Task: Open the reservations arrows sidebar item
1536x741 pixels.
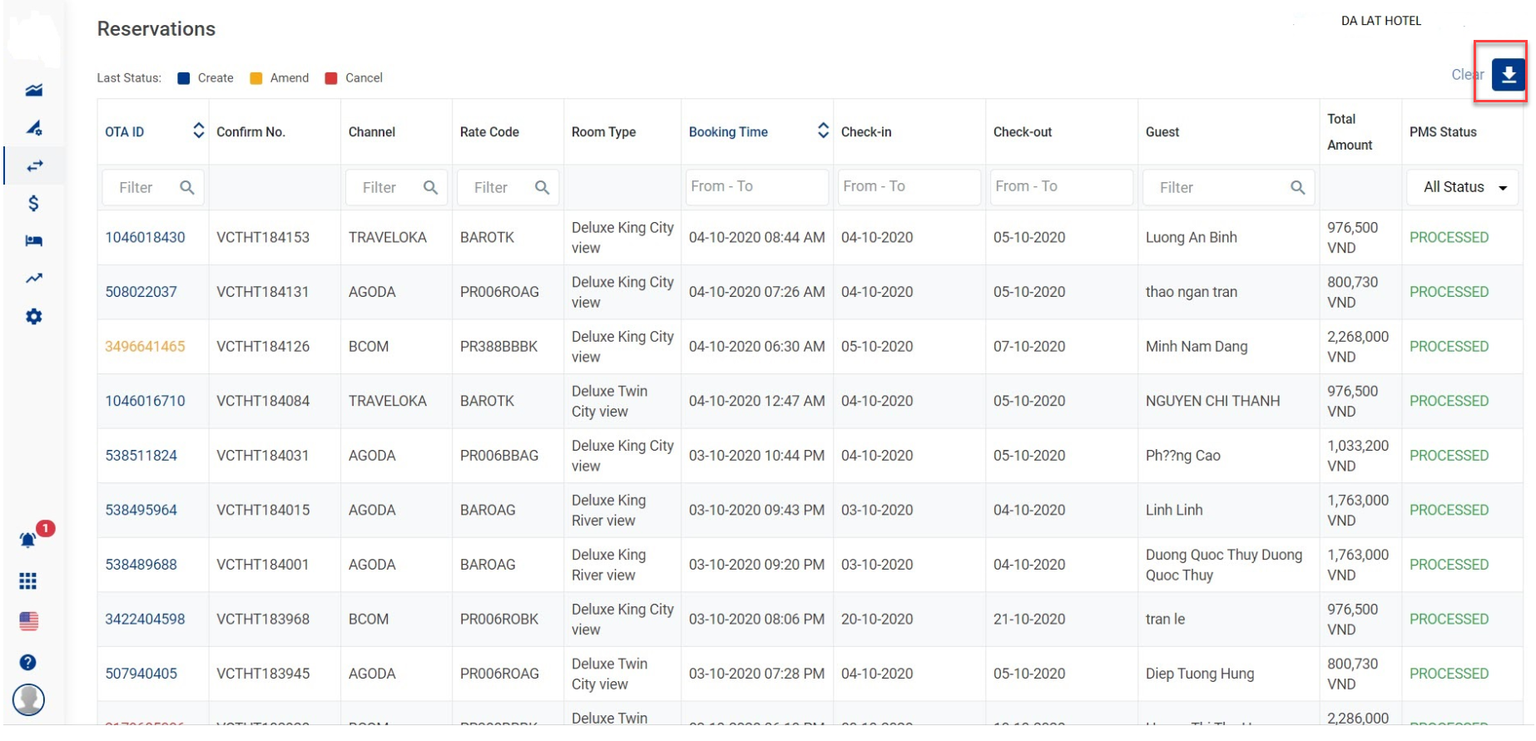Action: [34, 165]
